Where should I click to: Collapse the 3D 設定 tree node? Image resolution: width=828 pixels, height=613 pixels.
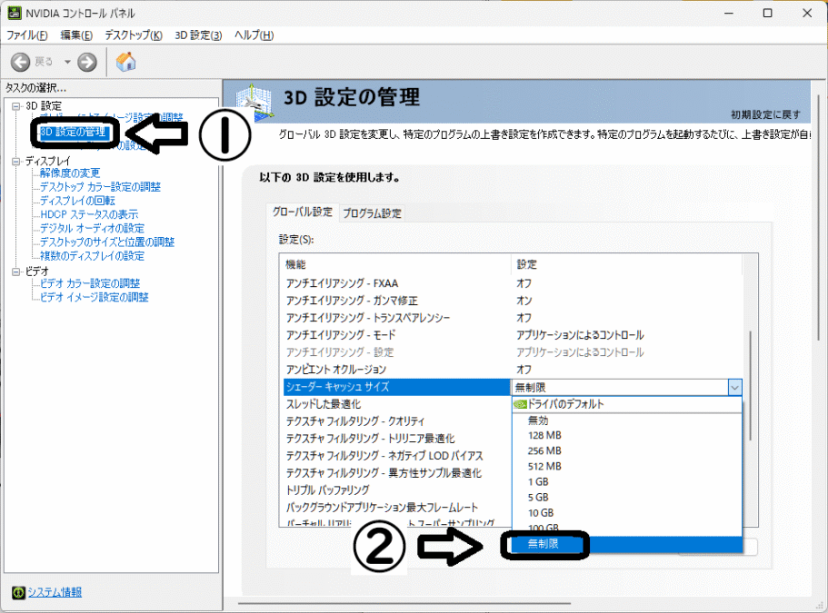pos(15,106)
